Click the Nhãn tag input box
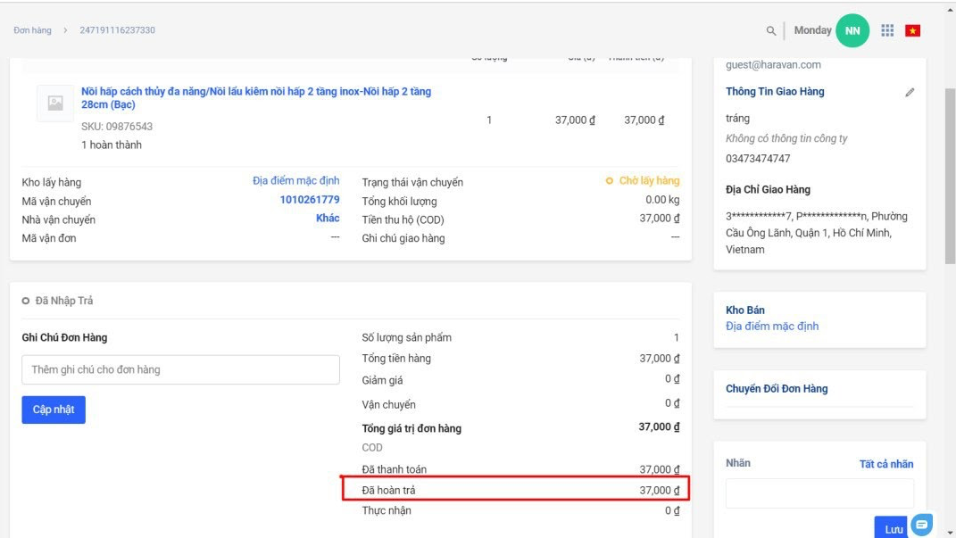 pos(819,493)
